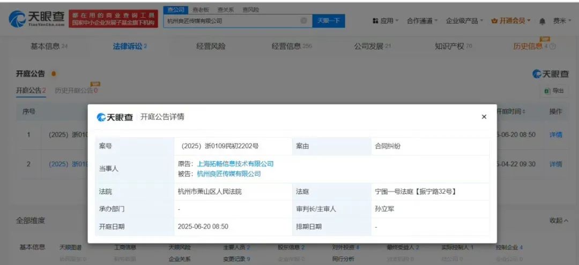Viewport: 579px width, 265px height.
Task: Jump to 股东信息 2 section
Action: point(291,247)
